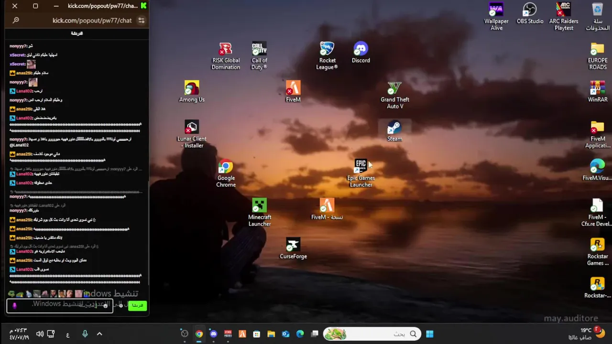Launch the Call of Duty desktop shortcut
The width and height of the screenshot is (612, 344).
coord(259,56)
